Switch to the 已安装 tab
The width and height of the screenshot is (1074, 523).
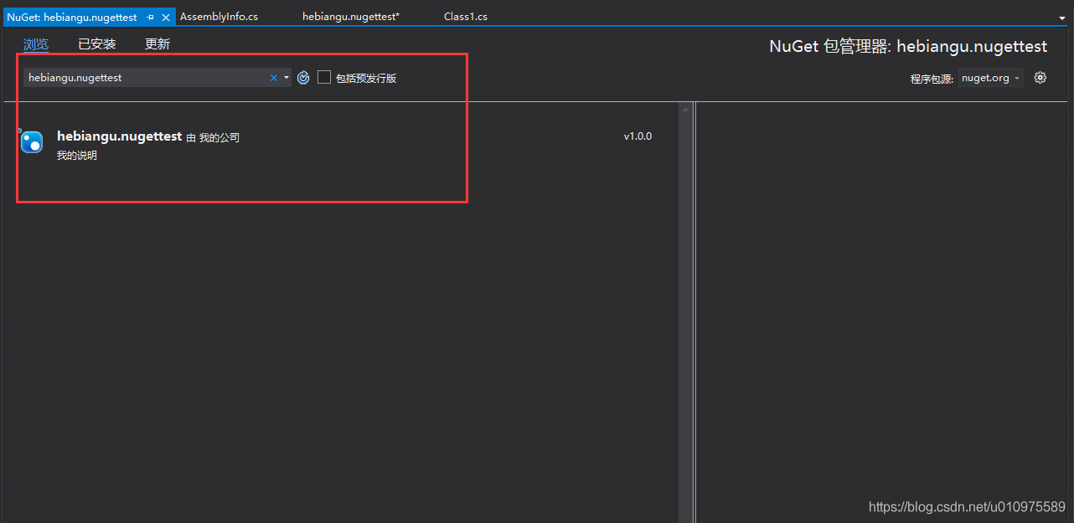pos(97,44)
